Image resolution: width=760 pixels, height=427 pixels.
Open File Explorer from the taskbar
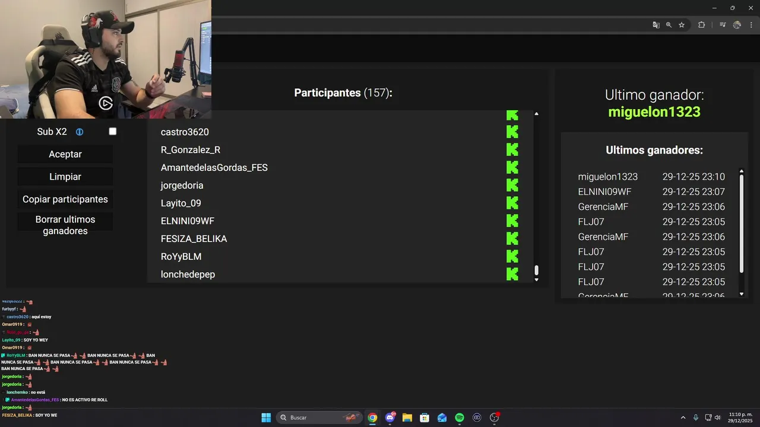pos(407,418)
